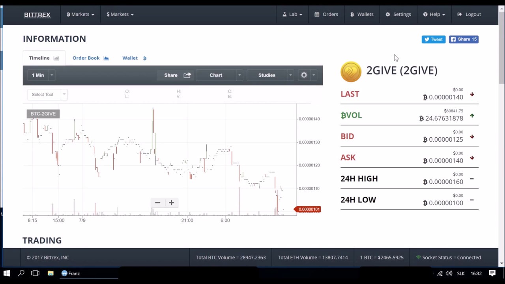Open the Windows notification center
This screenshot has width=505, height=284.
[x=492, y=273]
